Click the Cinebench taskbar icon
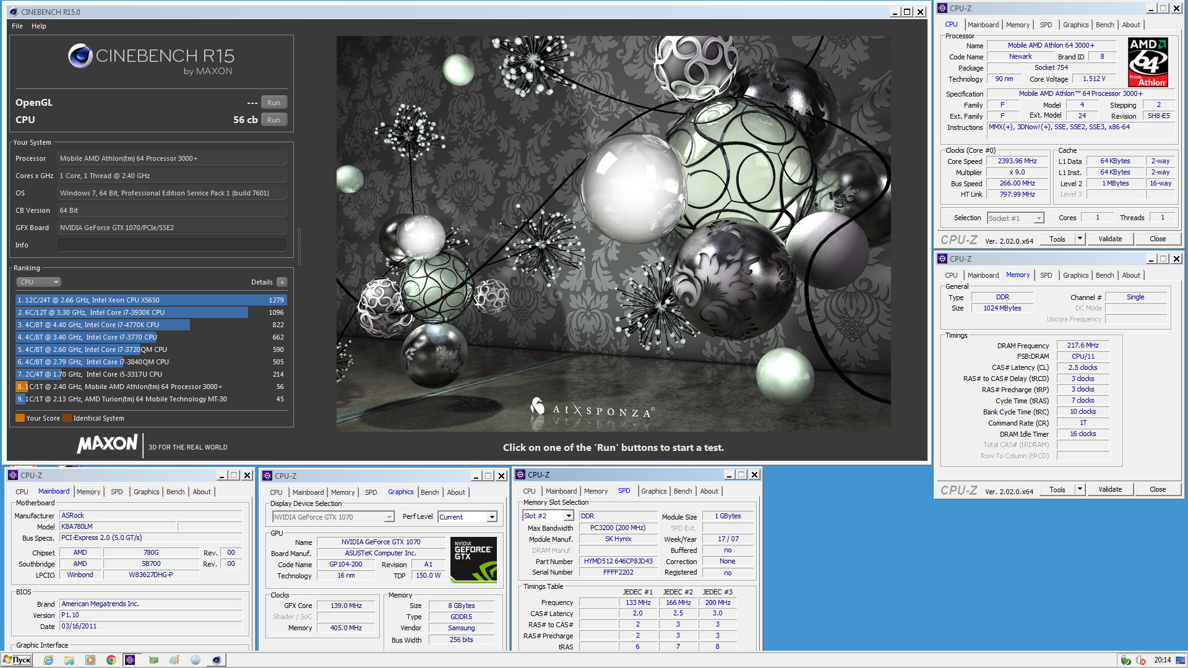1188x668 pixels. tap(216, 660)
